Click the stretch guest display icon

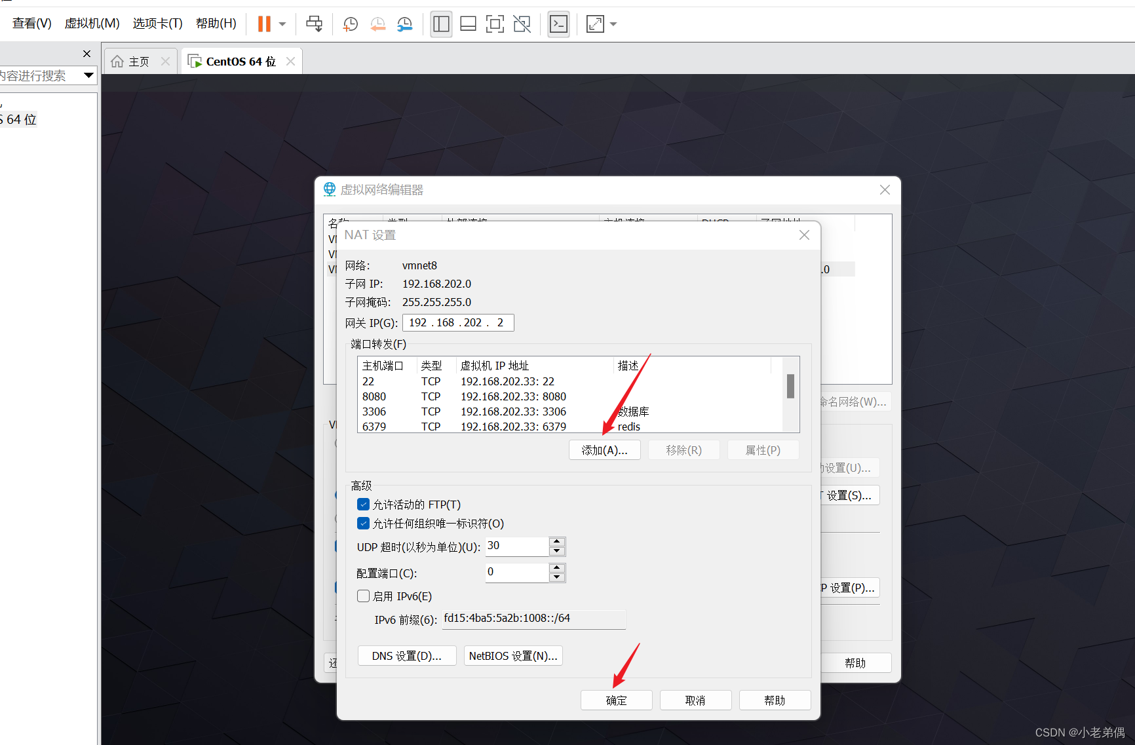tap(595, 24)
